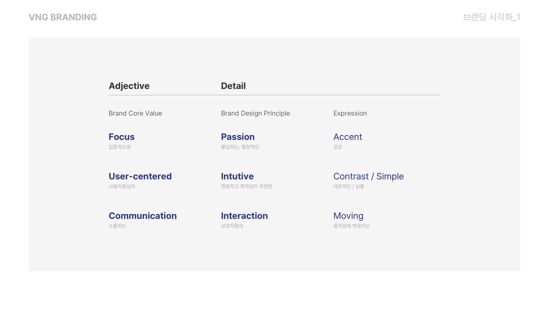Screen dimensions: 549x309
Task: Click the 브랜딩 시각화_1 header label
Action: [x=491, y=17]
